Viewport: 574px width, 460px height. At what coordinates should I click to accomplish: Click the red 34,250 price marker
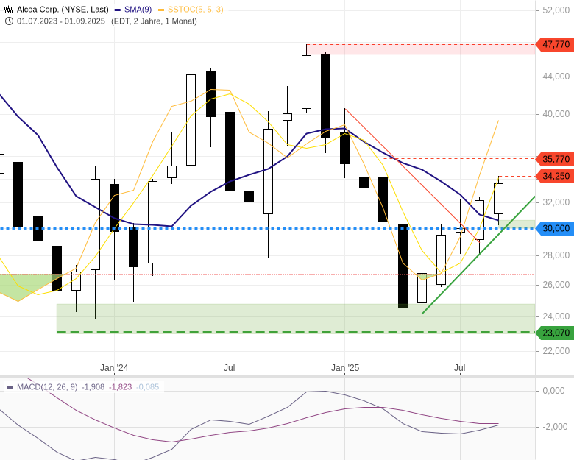555,177
